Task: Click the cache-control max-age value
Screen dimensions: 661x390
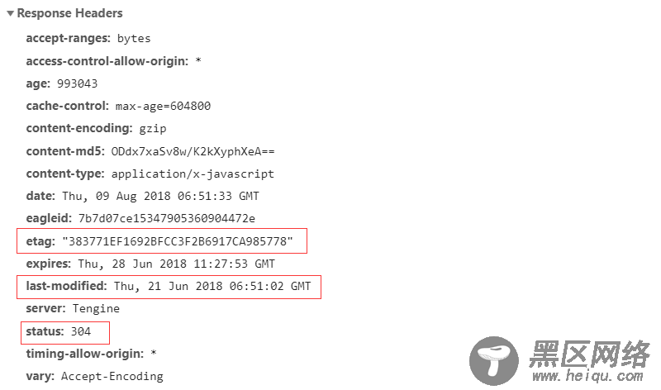Action: coord(163,107)
